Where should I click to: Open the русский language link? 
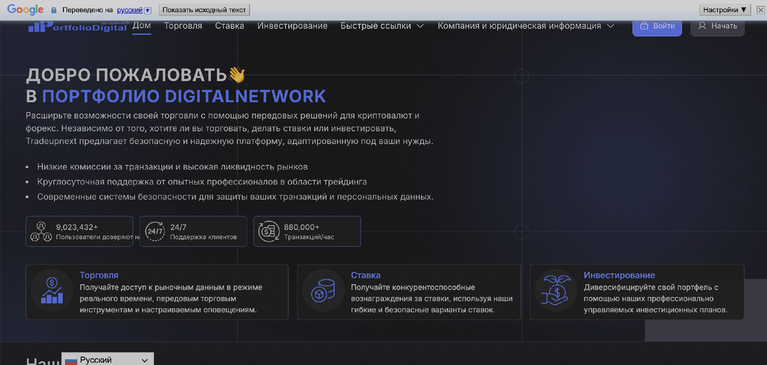pos(130,10)
